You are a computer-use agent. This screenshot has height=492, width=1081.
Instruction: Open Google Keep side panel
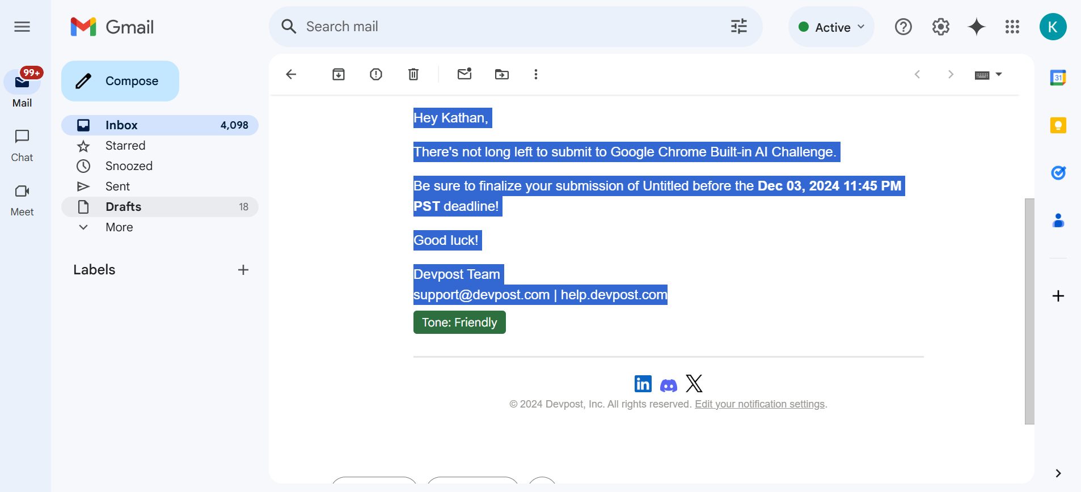pos(1058,125)
